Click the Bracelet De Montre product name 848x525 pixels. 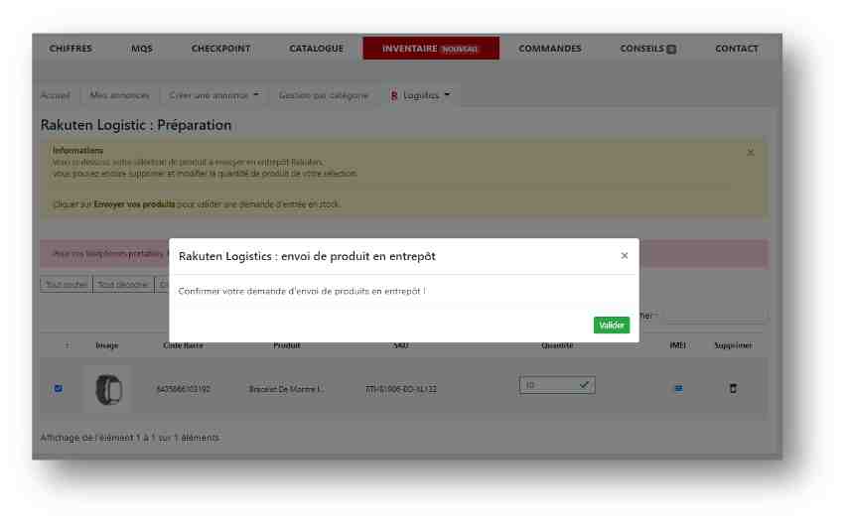point(286,389)
